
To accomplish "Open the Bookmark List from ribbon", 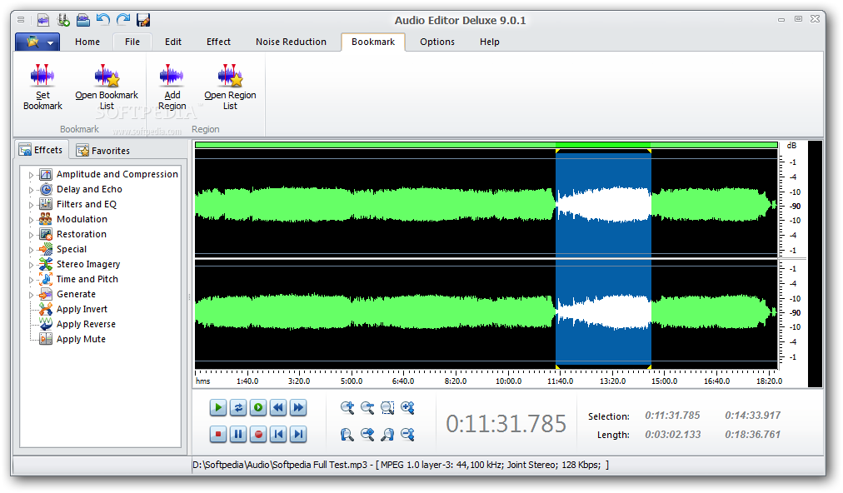I will coord(107,87).
